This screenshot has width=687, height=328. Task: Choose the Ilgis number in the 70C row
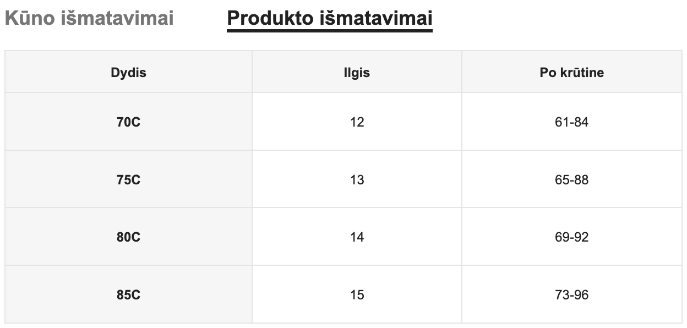(x=357, y=122)
